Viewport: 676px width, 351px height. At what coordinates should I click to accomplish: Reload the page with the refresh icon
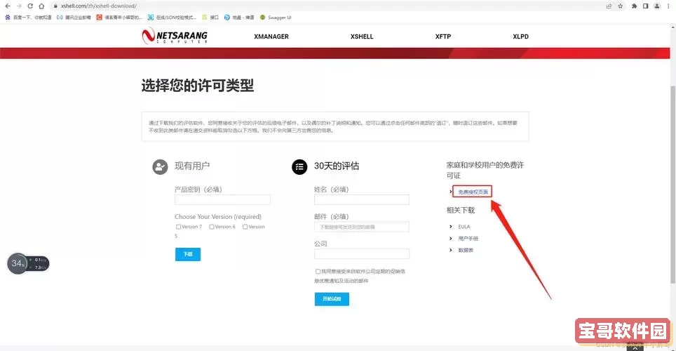pyautogui.click(x=30, y=6)
